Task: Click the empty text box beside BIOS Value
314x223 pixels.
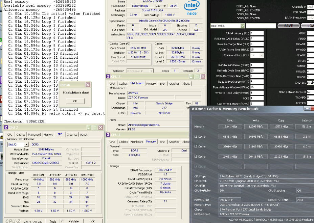Action: (x=261, y=26)
